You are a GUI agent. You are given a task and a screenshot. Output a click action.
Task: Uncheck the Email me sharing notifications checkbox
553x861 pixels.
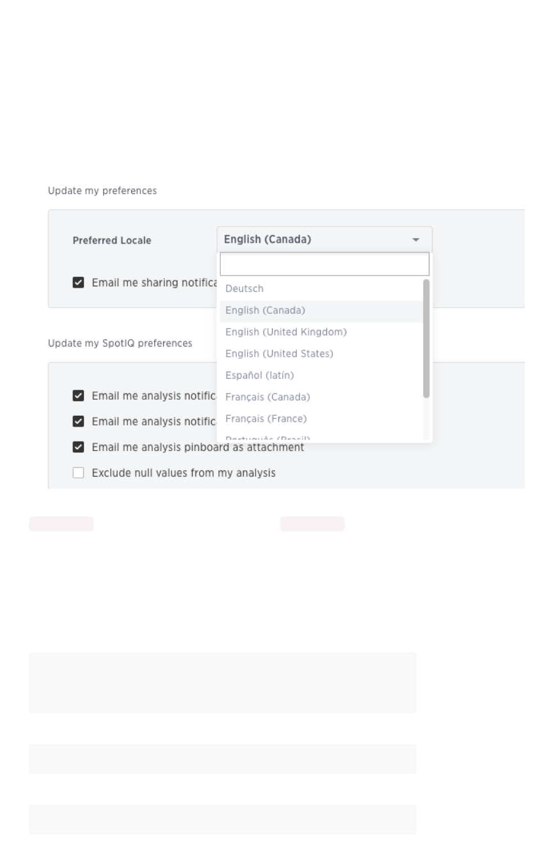tap(78, 282)
